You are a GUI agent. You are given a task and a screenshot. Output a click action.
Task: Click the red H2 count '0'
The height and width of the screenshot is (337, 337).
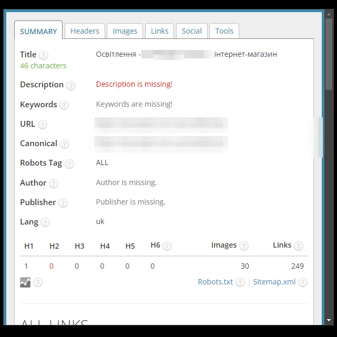52,266
